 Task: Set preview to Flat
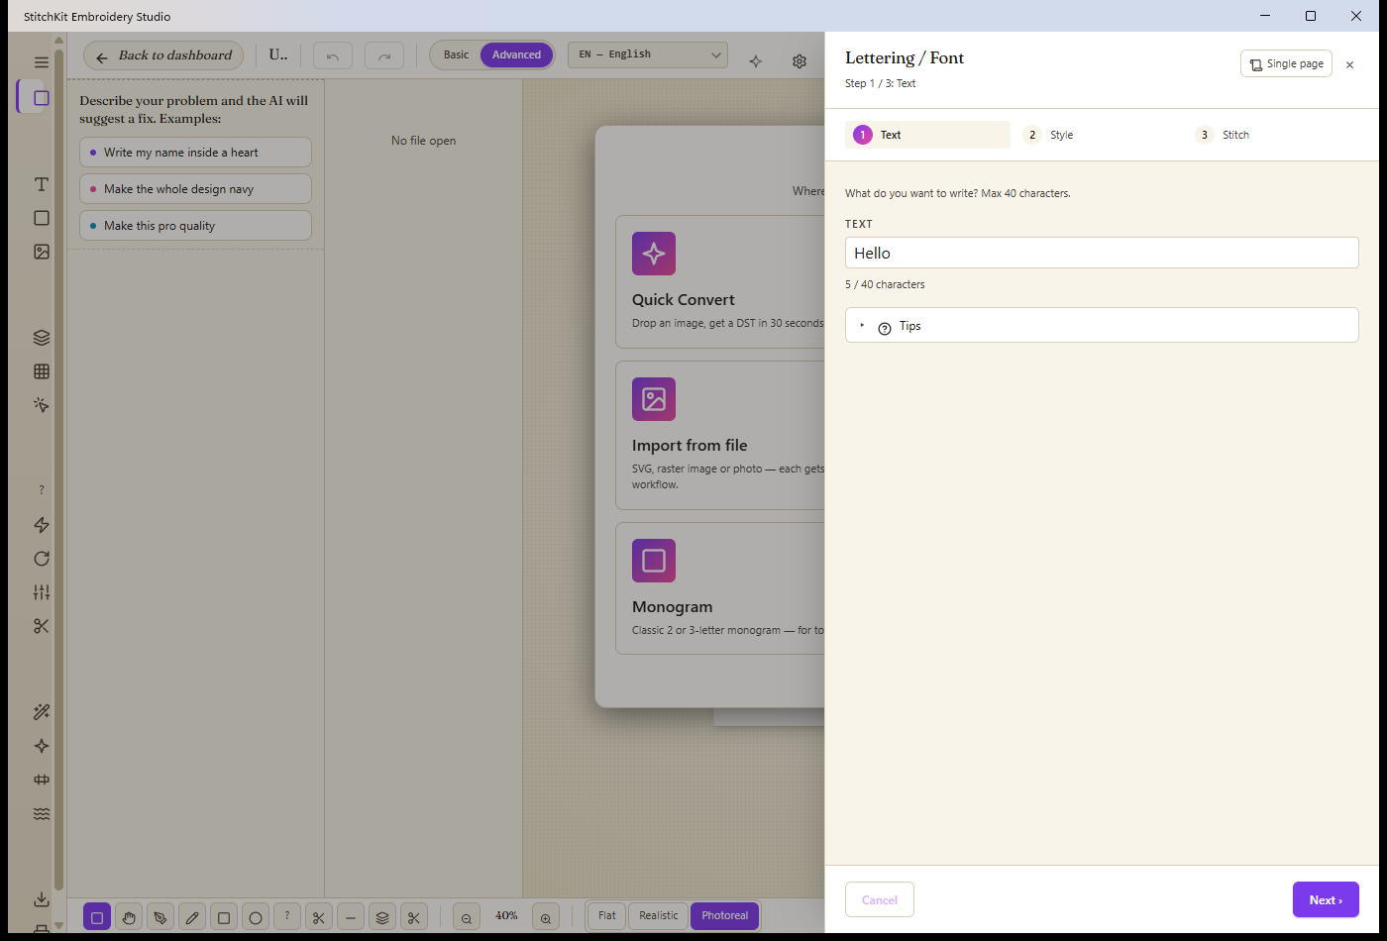tap(607, 916)
